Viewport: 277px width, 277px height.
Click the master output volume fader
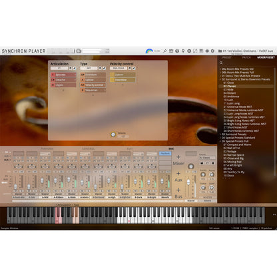188,182
